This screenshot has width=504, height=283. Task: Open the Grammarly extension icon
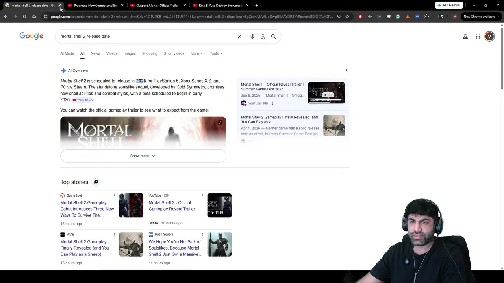click(398, 17)
